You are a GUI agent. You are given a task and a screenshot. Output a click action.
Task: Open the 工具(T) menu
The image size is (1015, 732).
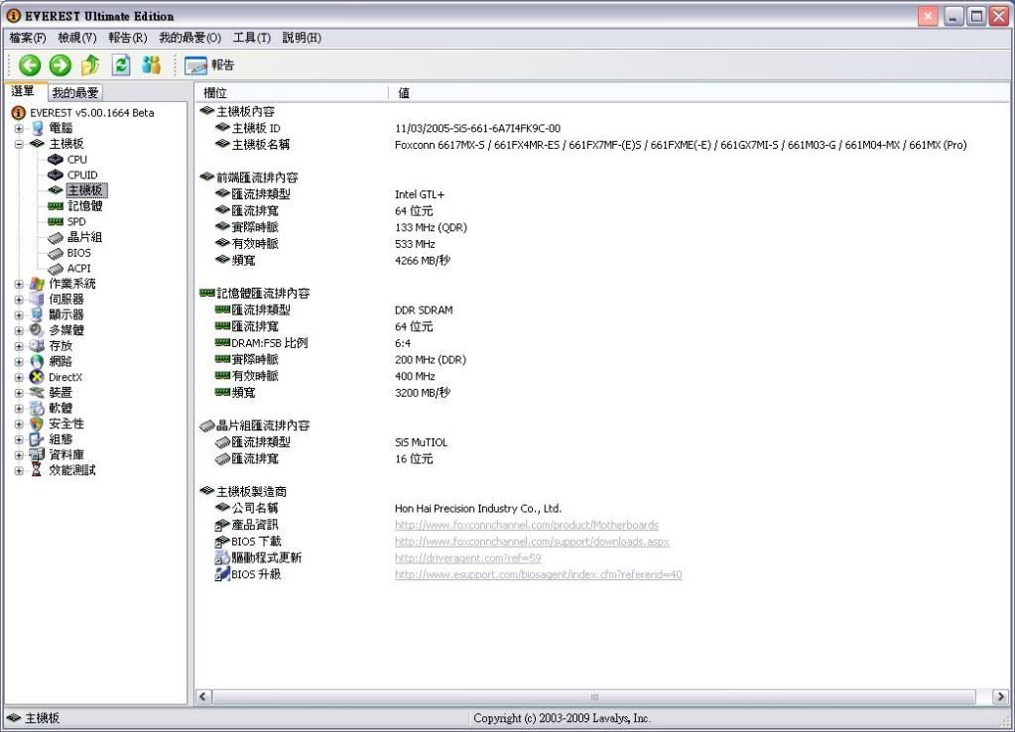point(252,38)
